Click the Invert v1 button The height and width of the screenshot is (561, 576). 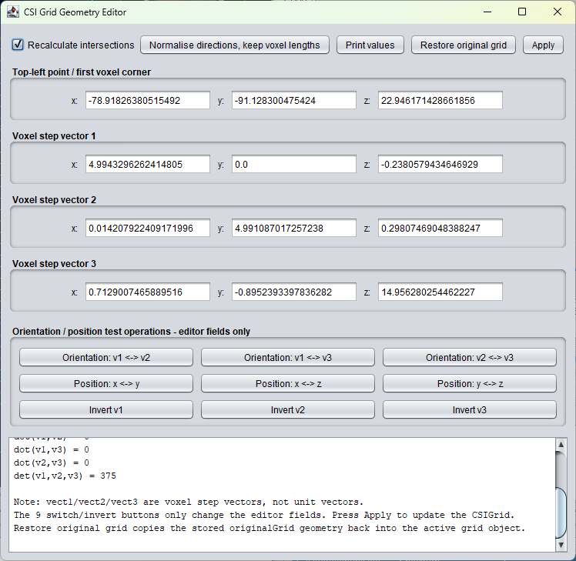click(x=106, y=409)
